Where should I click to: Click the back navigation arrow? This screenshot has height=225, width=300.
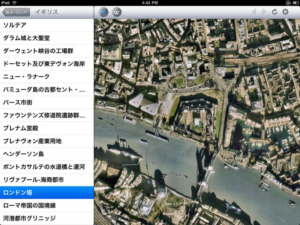tap(254, 12)
